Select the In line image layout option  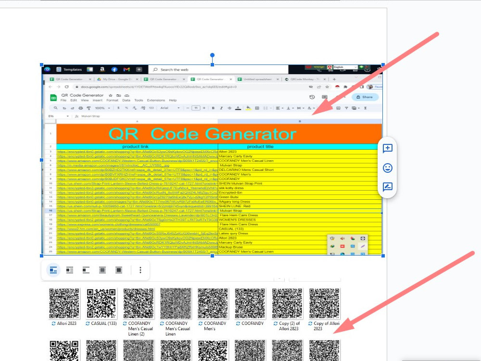(x=53, y=270)
